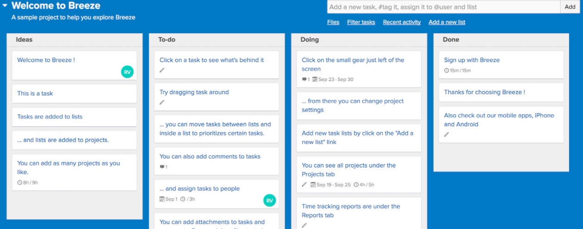Open 'Click on a task to see what's behind it'
The image size is (583, 229).
(x=216, y=65)
